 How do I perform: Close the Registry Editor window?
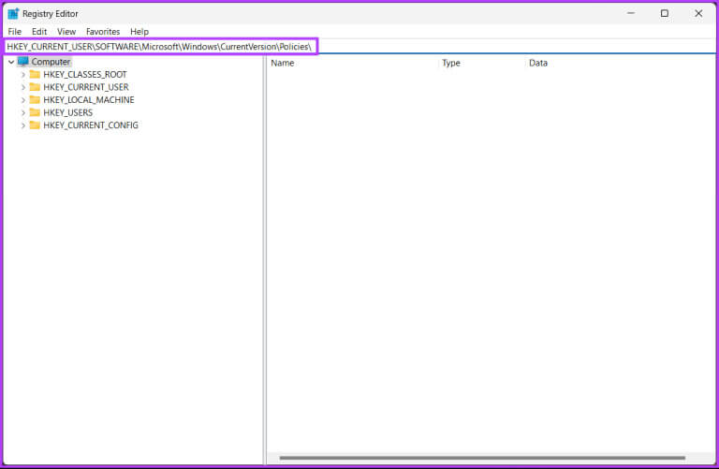(698, 14)
